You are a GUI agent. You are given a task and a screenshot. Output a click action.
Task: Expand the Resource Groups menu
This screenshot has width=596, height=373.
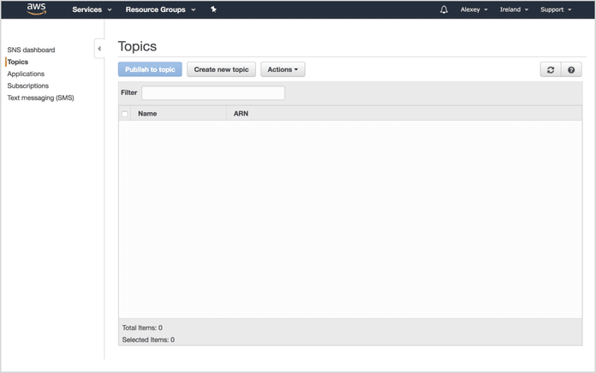(x=160, y=9)
